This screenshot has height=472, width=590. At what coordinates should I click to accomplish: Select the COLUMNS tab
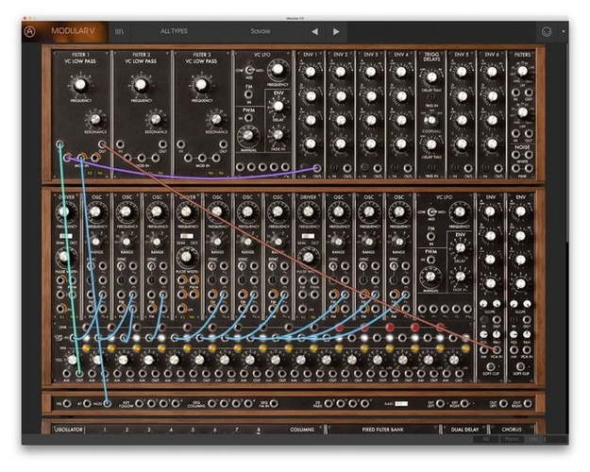coord(301,430)
